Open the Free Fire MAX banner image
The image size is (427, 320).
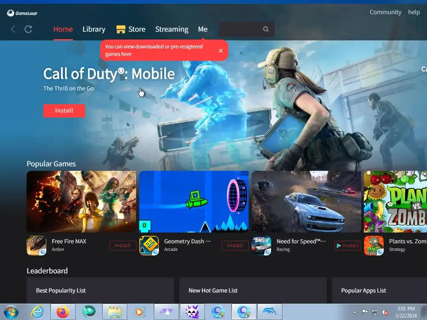[81, 202]
